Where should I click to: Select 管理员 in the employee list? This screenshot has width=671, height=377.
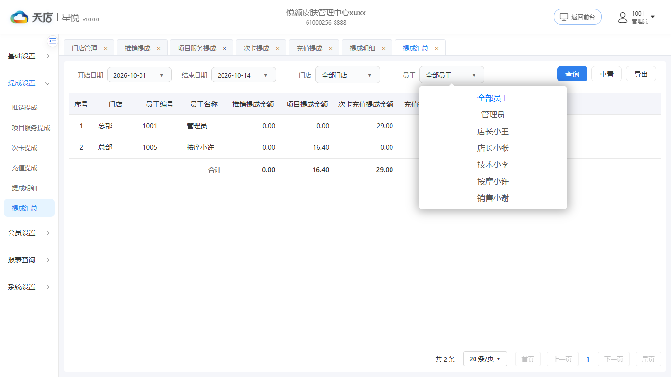(493, 115)
